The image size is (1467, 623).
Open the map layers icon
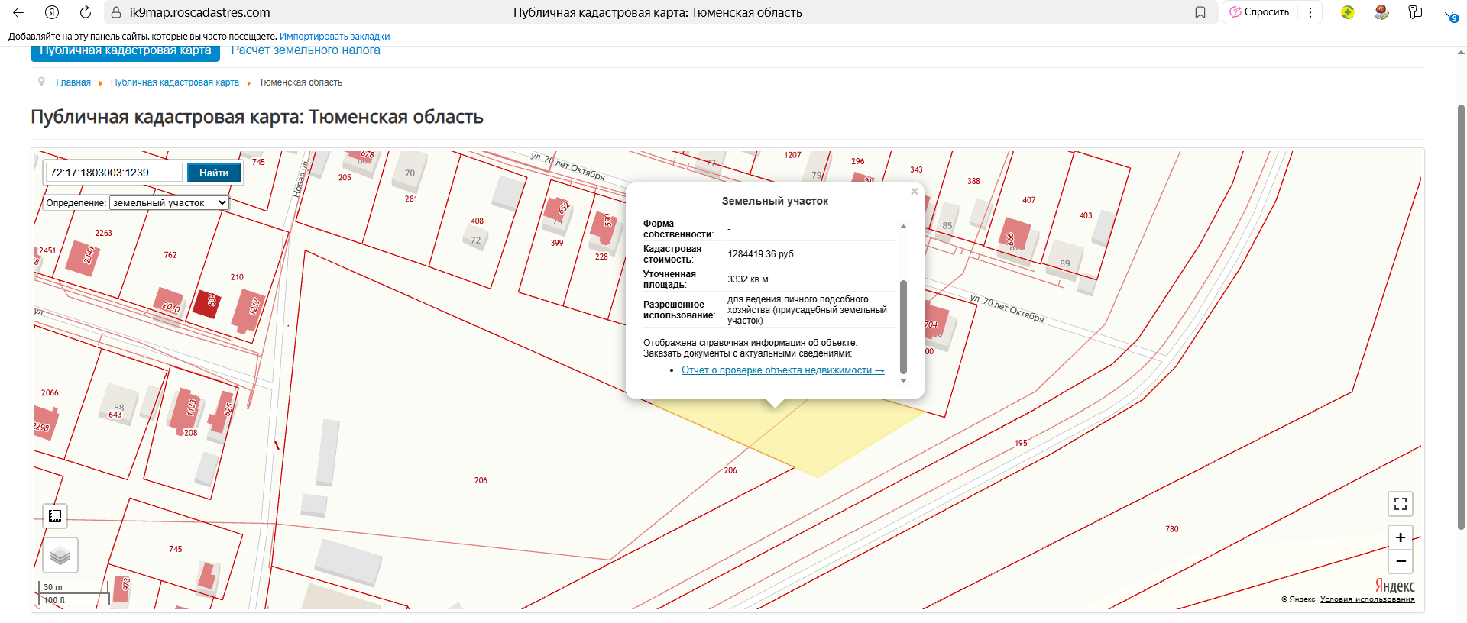pos(60,555)
